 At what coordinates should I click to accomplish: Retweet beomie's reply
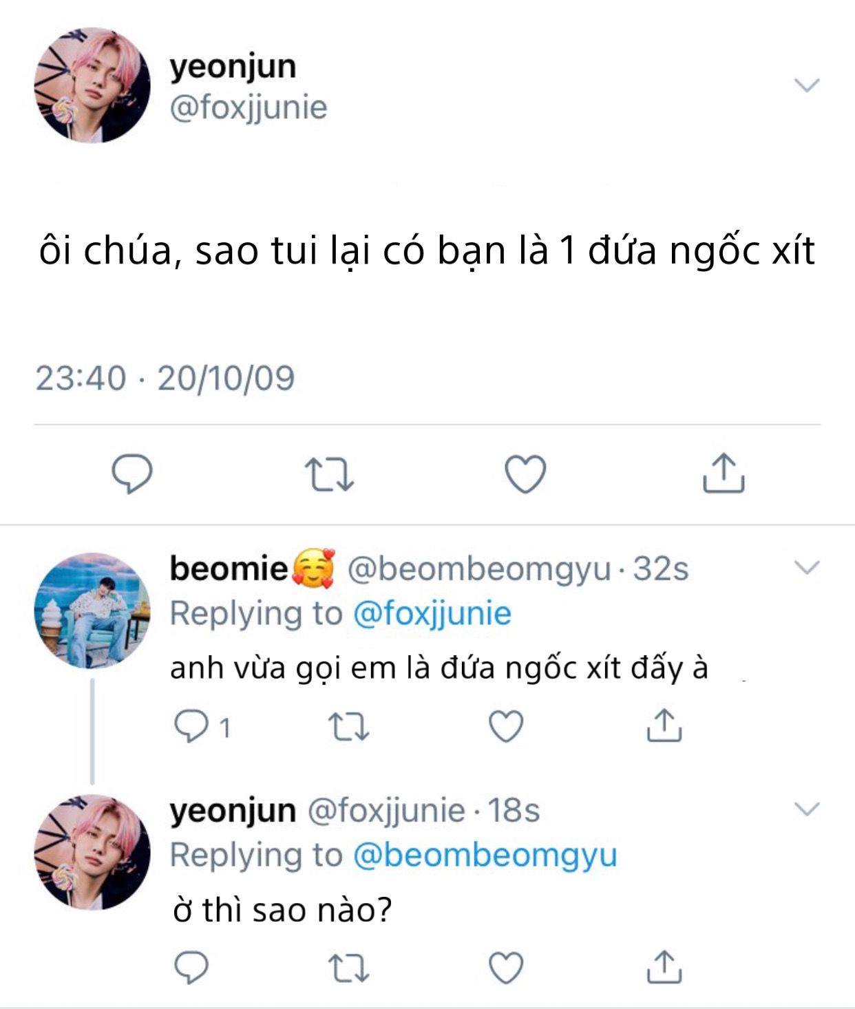[x=349, y=726]
